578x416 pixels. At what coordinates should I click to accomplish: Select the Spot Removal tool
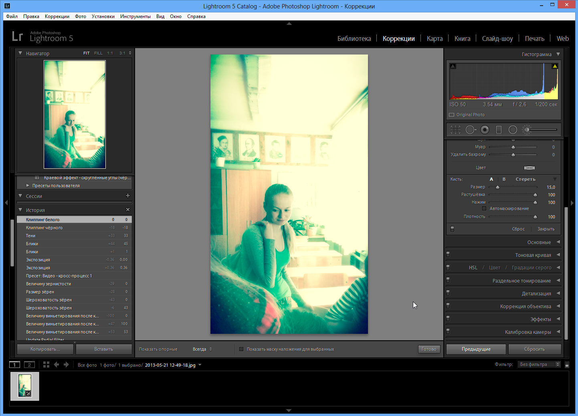(471, 130)
